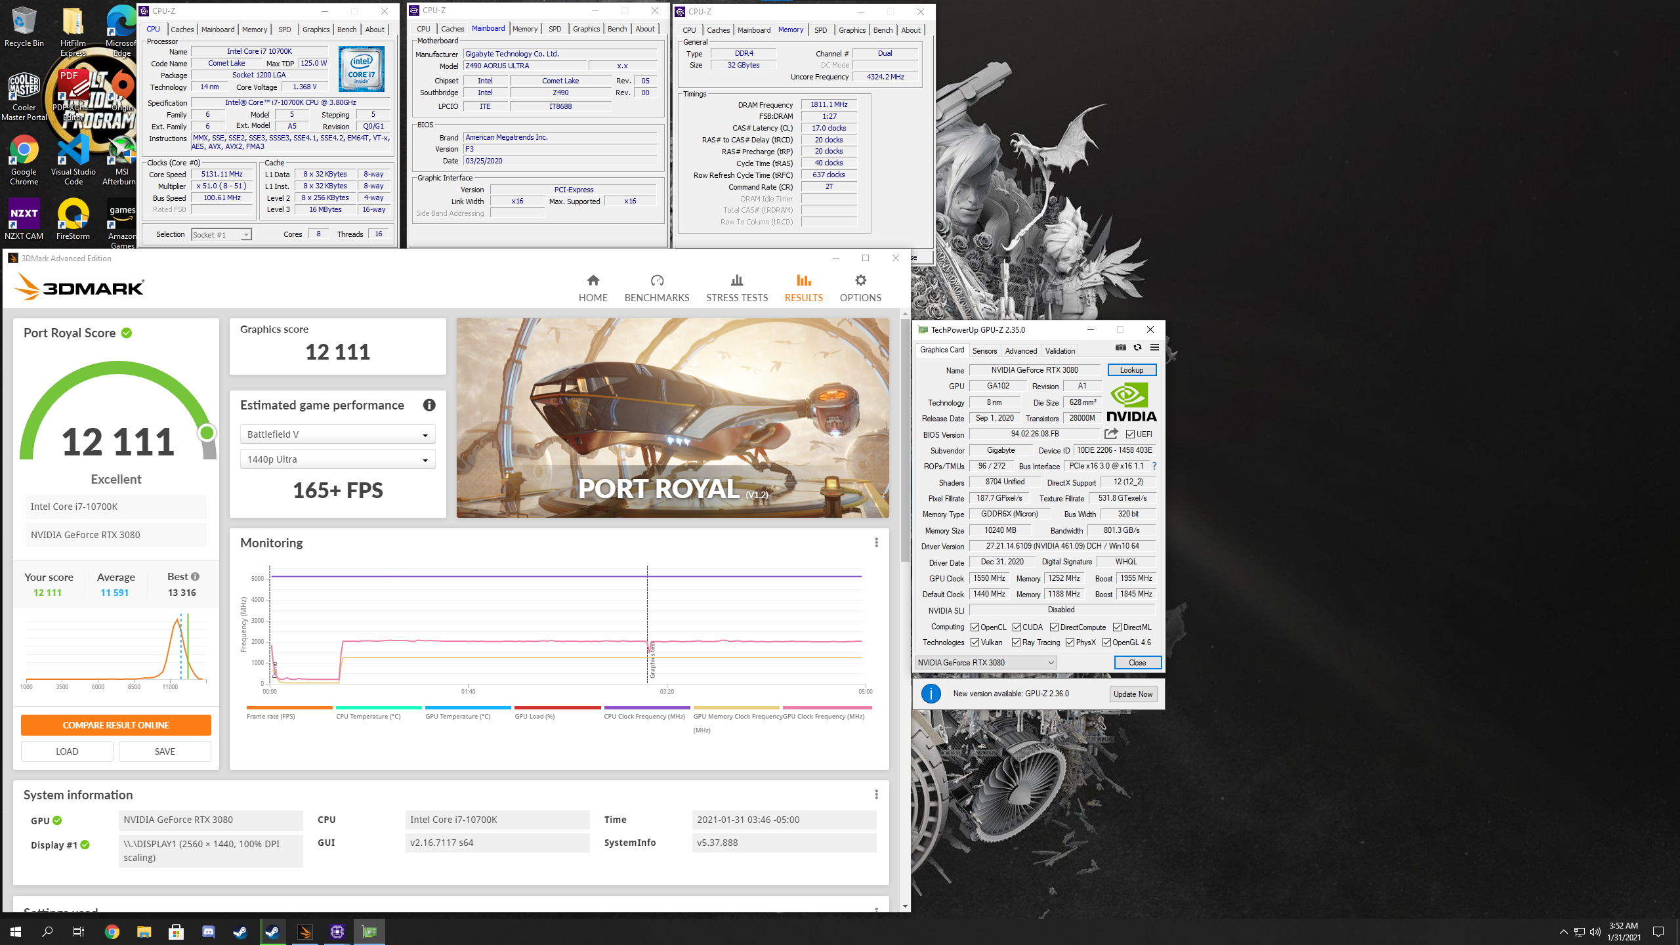Toggle the CUDA checkbox
Viewport: 1680px width, 945px height.
[x=1017, y=627]
